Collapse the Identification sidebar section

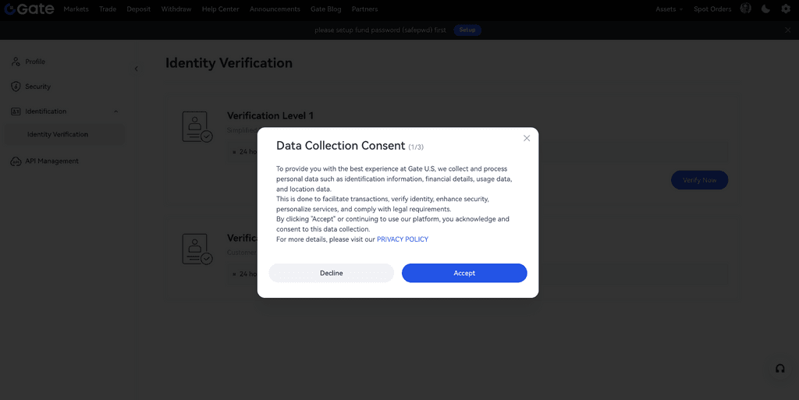point(116,112)
